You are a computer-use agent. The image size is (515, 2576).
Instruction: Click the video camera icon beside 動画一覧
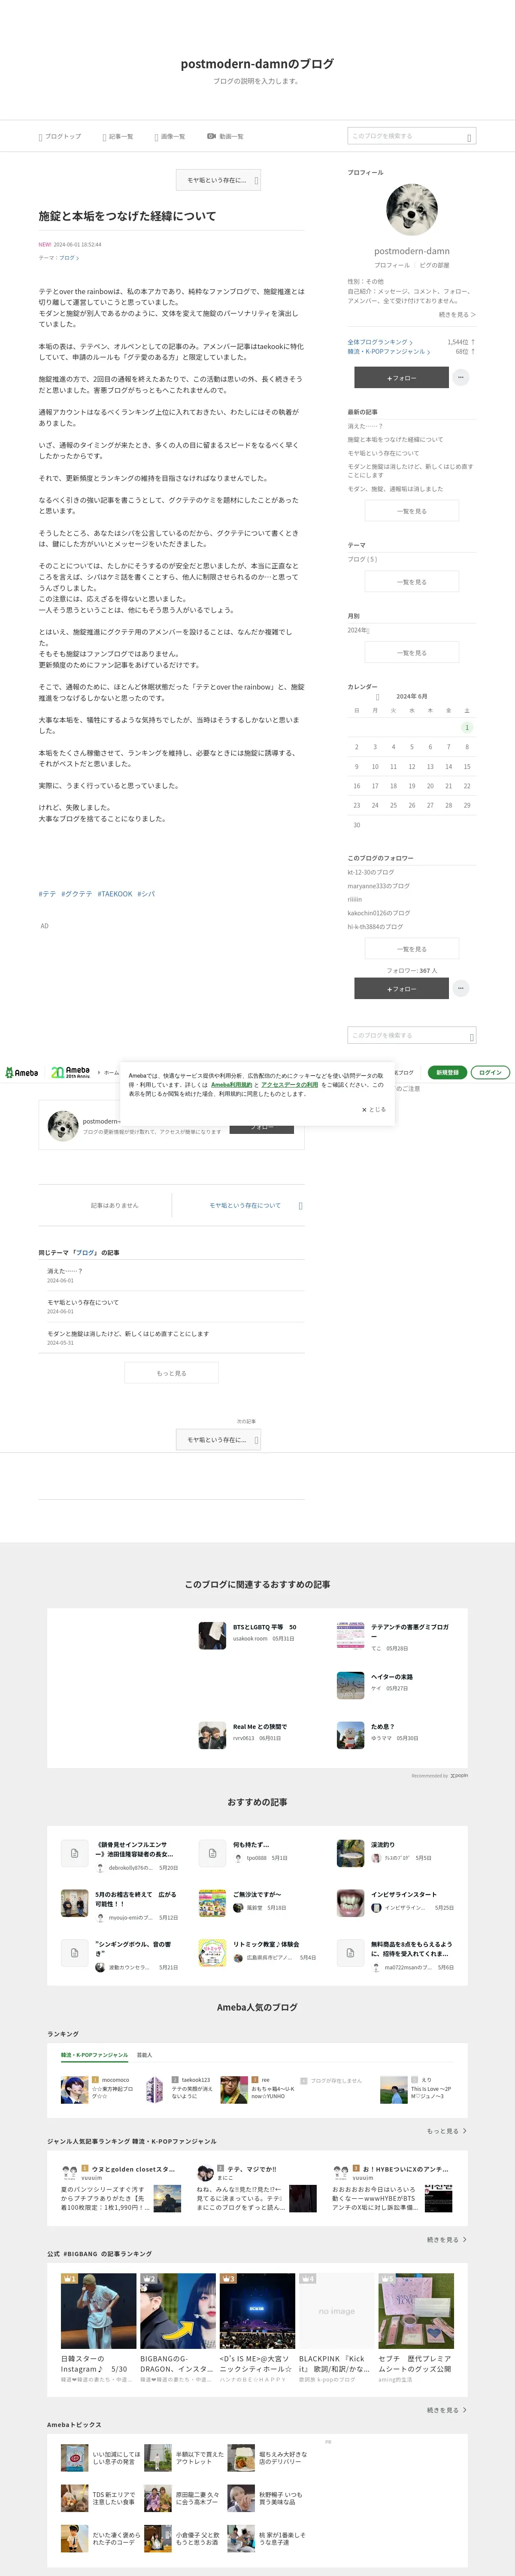(211, 136)
